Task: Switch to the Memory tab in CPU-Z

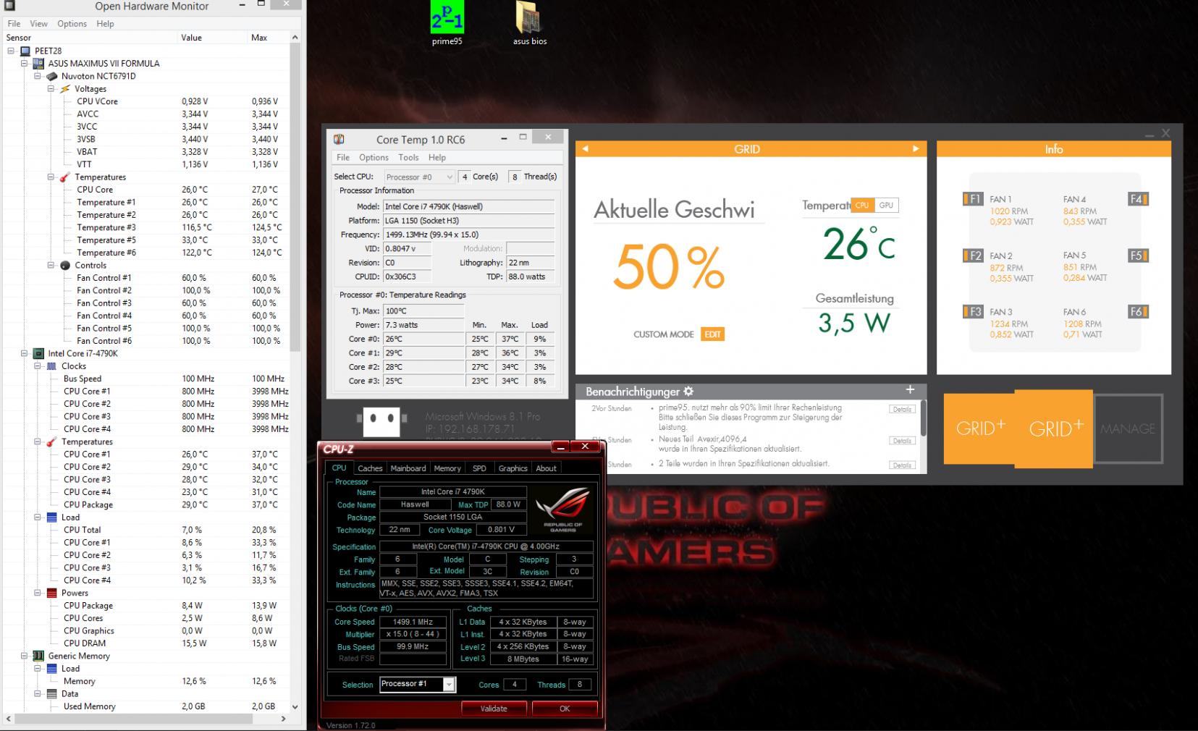Action: click(447, 468)
